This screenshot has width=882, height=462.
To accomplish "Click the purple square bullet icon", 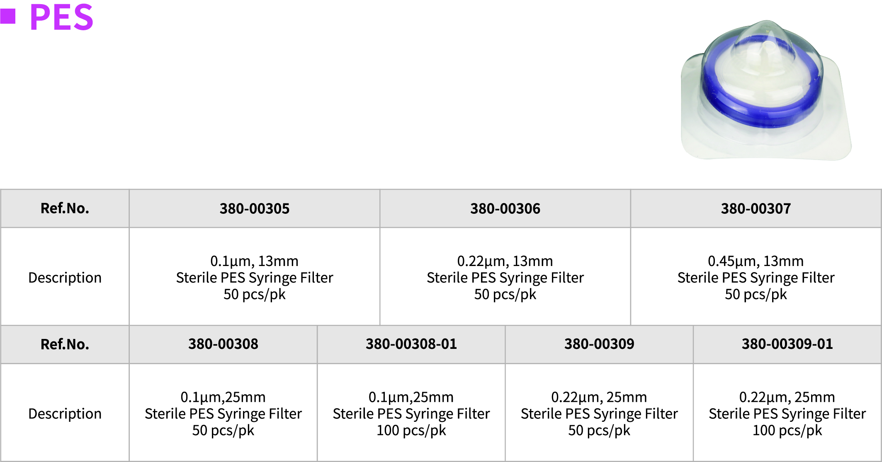I will pos(8,17).
